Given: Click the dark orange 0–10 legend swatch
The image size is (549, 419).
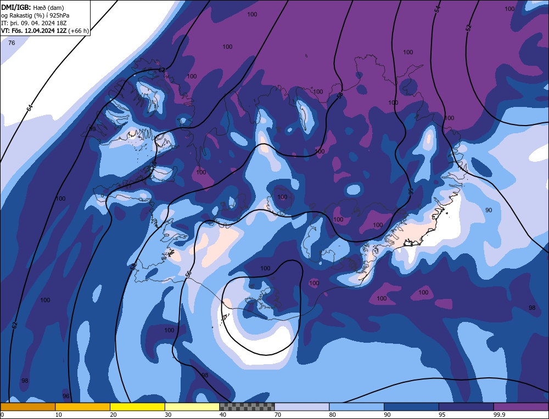Looking at the screenshot, I should pyautogui.click(x=27, y=406).
